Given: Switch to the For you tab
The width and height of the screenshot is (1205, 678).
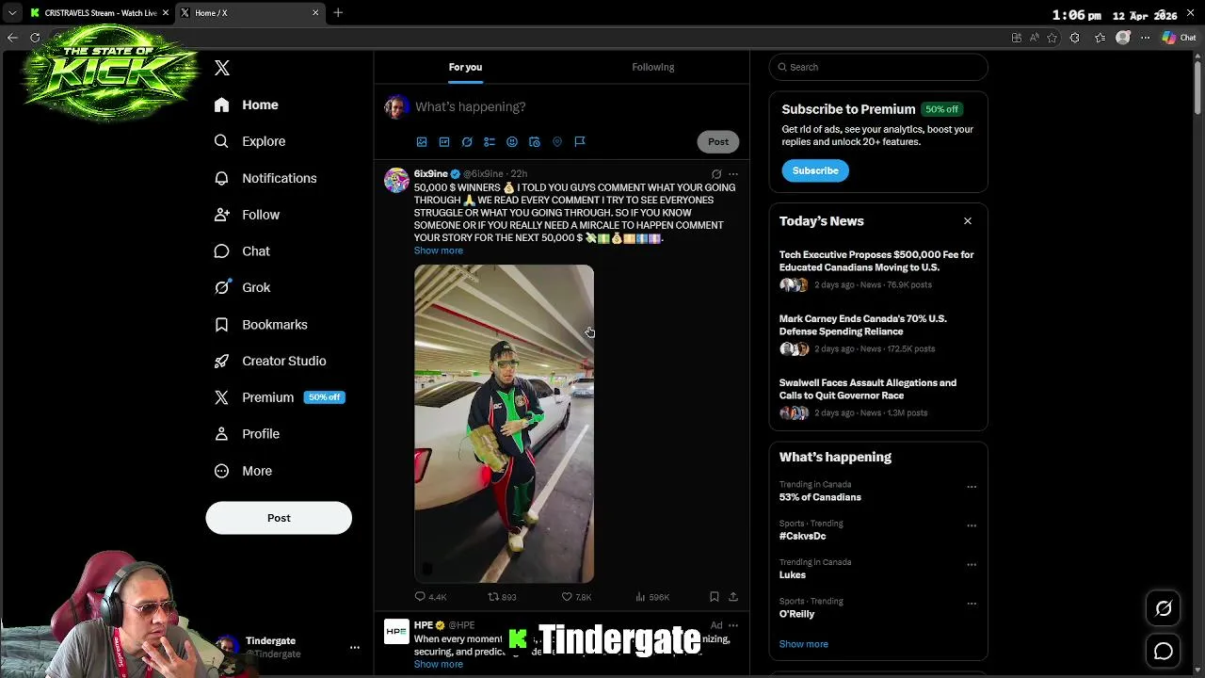Looking at the screenshot, I should point(465,67).
